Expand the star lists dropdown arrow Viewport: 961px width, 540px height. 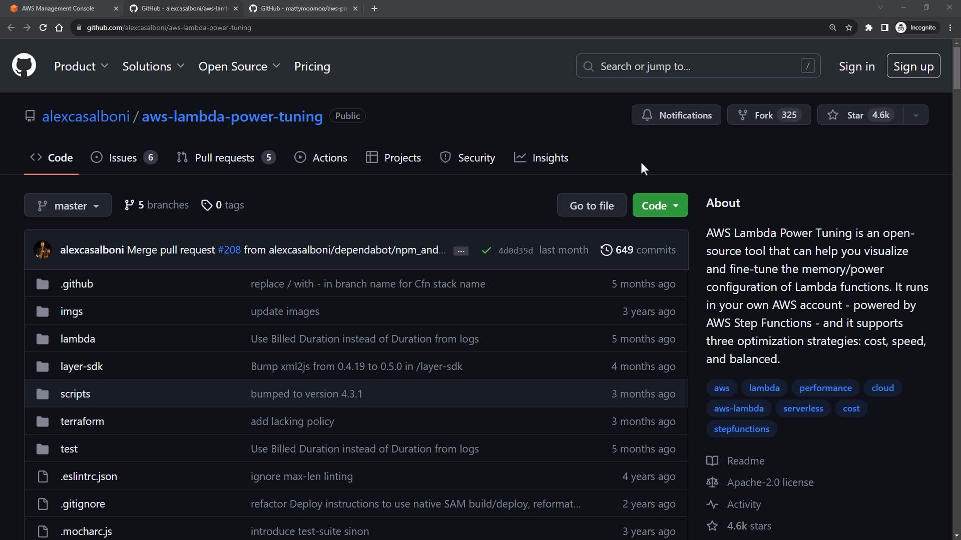coord(915,115)
